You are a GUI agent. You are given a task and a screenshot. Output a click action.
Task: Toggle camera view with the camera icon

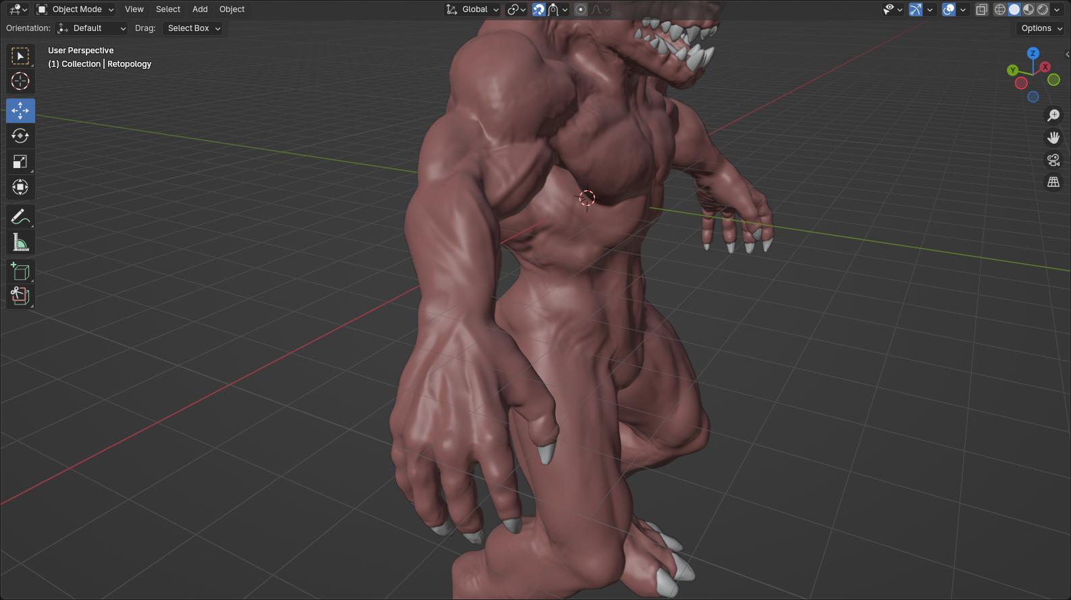tap(1053, 160)
